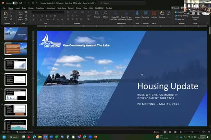Viewport: 211px width, 140px height.
Task: Switch to the Draw tab
Action: click(24, 8)
